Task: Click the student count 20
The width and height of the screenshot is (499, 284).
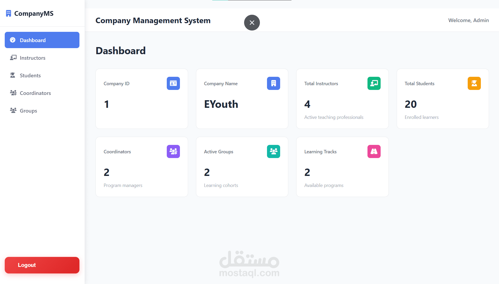Action: click(411, 104)
